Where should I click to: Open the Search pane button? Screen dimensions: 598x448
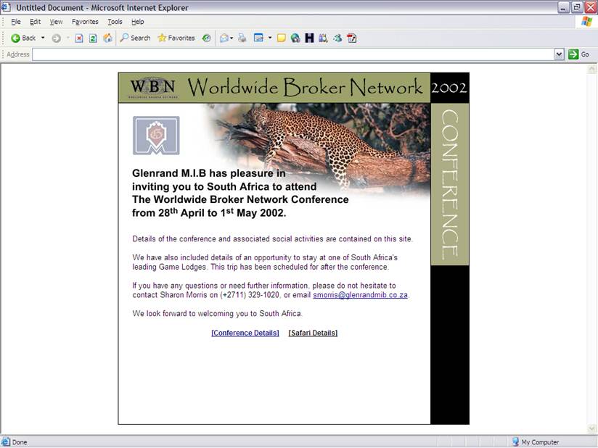[135, 38]
